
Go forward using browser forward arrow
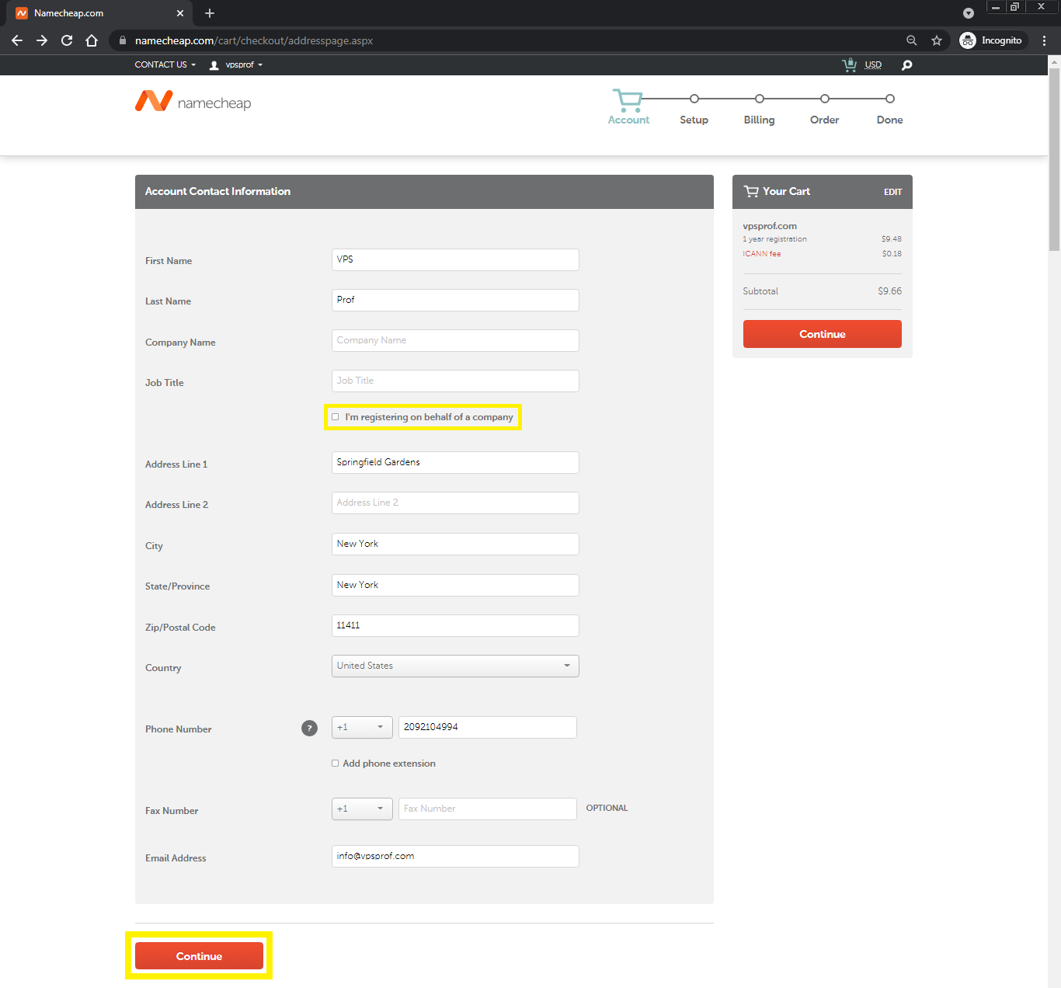42,40
